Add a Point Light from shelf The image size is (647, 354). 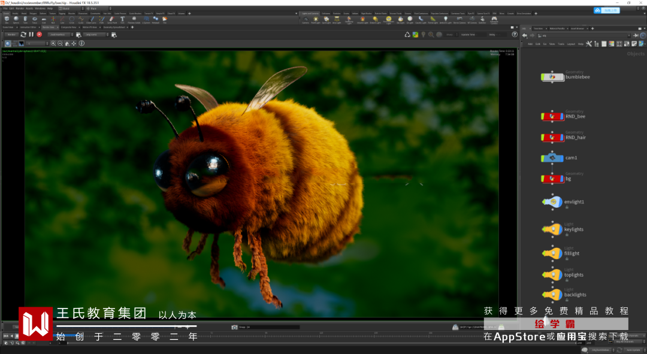(316, 19)
